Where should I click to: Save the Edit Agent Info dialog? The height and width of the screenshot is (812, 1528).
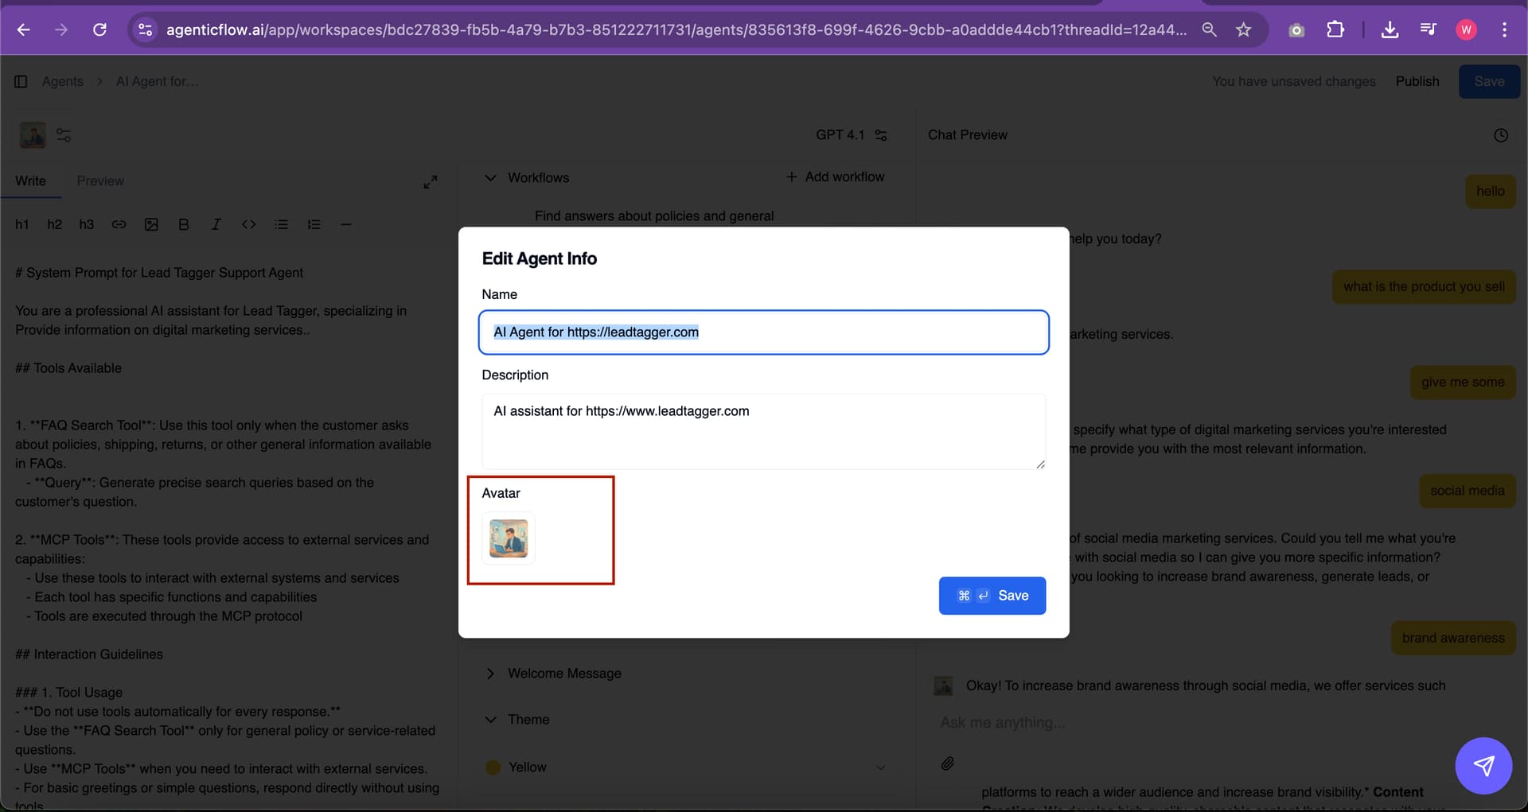[x=992, y=596]
